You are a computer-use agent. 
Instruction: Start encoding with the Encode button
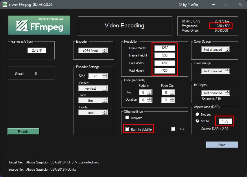tap(23, 131)
